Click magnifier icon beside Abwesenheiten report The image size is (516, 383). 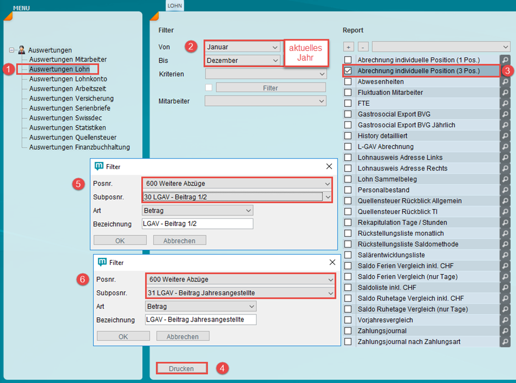pos(505,81)
